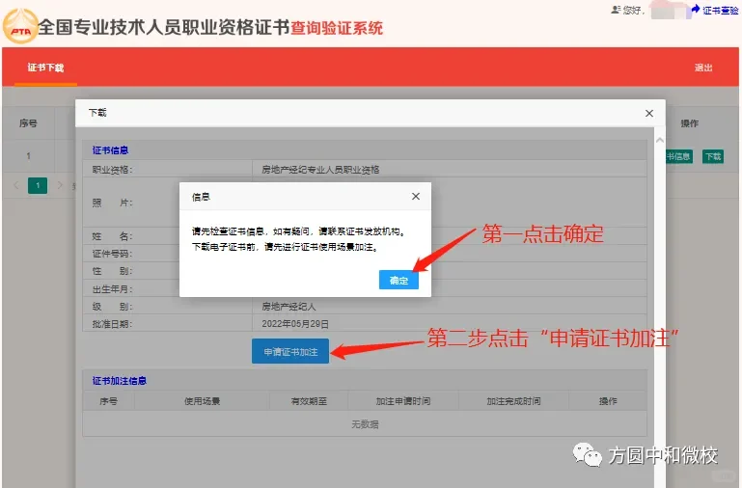
Task: Click the 操作 column header in the main table
Action: [689, 123]
